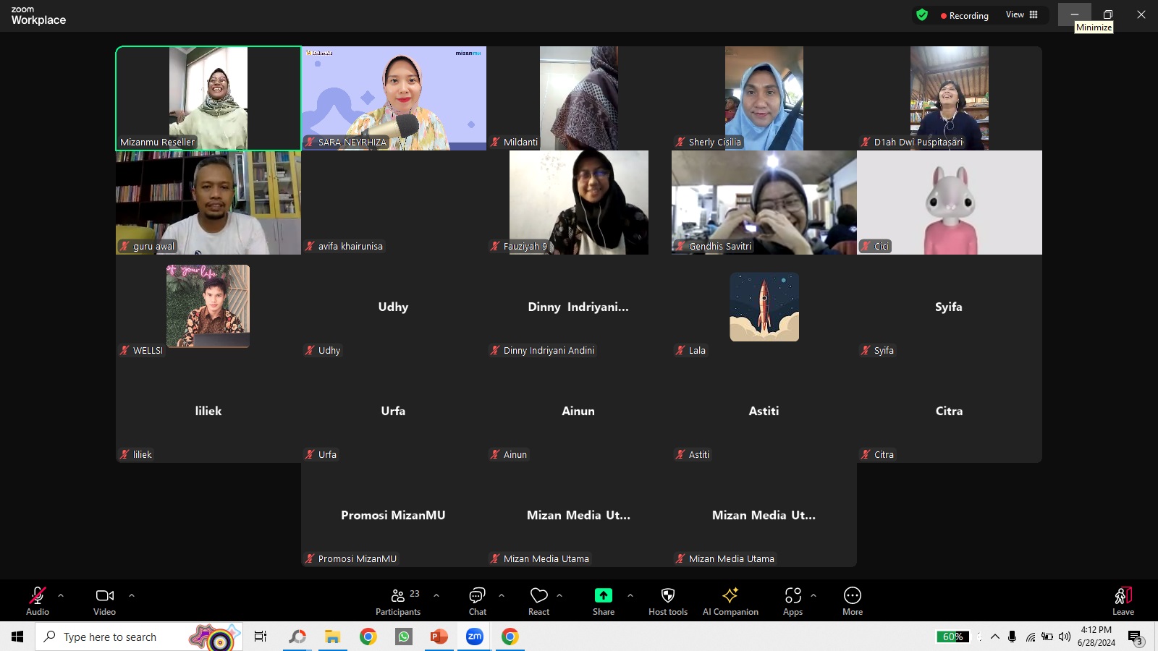Click the Leave meeting button
This screenshot has height=651, width=1158.
(1123, 601)
